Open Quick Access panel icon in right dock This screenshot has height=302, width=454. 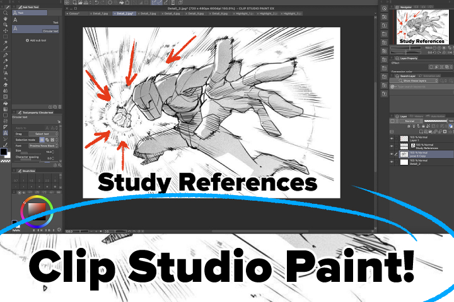coord(384,9)
